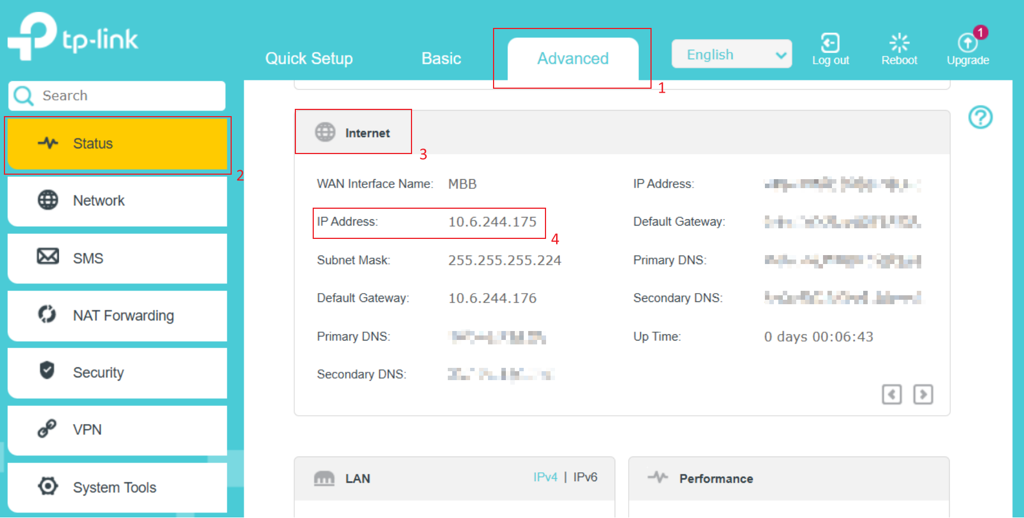Show the next Internet connection page
The image size is (1024, 518).
[923, 395]
